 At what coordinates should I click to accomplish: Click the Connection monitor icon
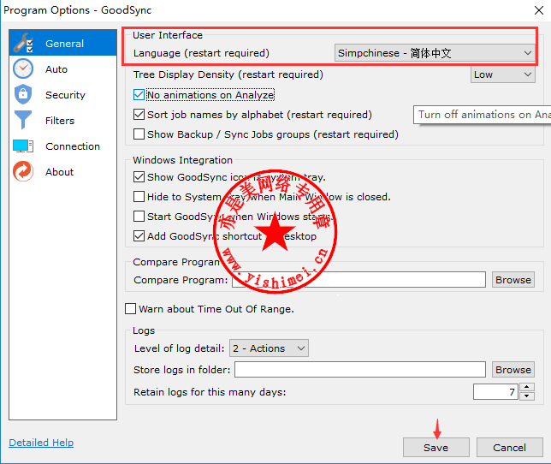(23, 146)
